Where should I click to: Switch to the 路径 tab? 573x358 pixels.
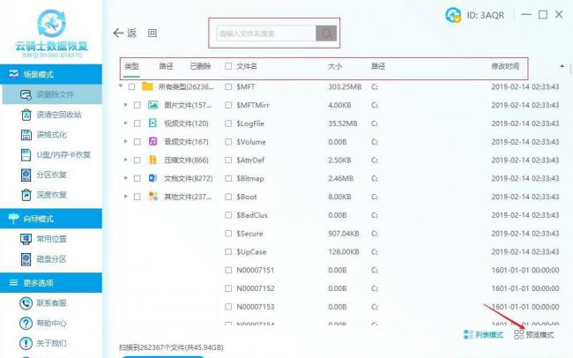click(167, 66)
